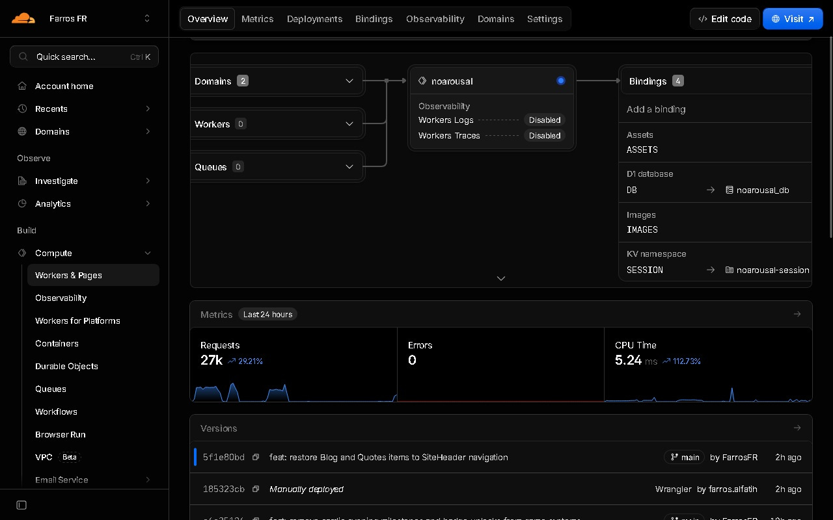
Task: Open Durable Objects in sidebar
Action: tap(93, 366)
